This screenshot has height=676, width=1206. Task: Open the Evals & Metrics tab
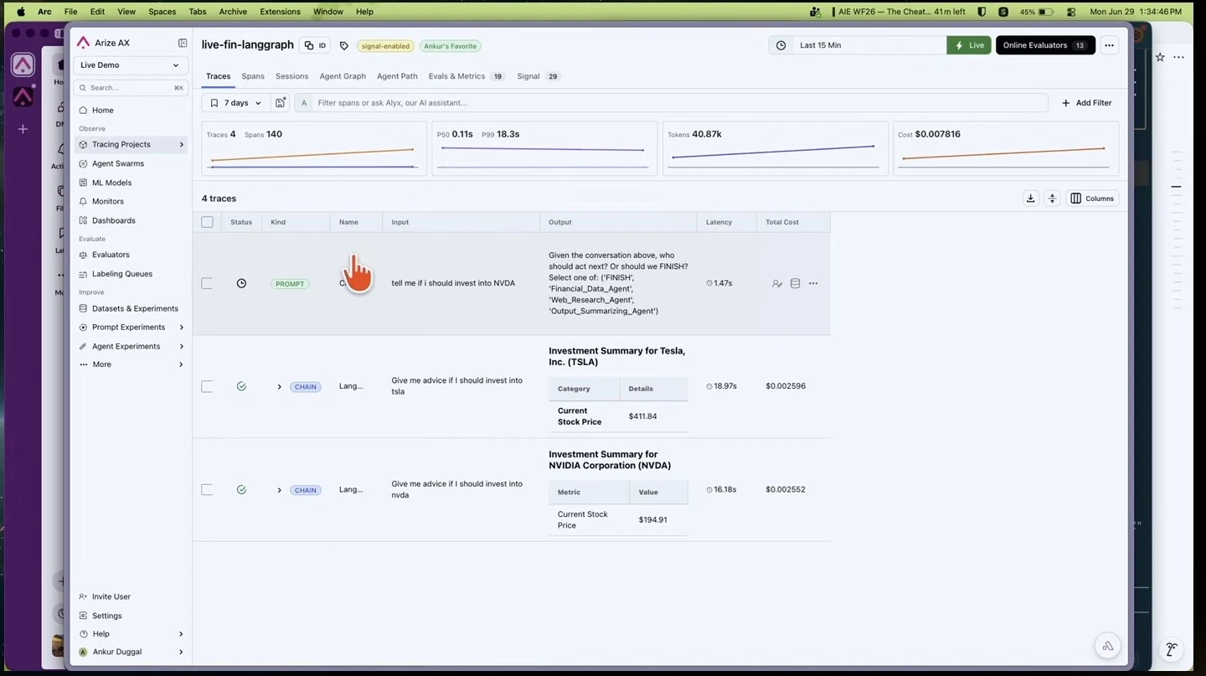click(x=466, y=76)
